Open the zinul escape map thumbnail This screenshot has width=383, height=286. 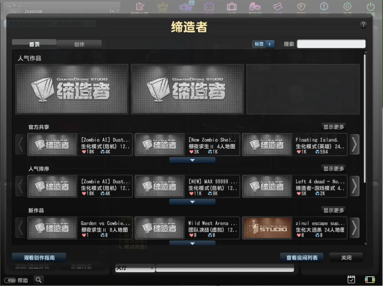(267, 228)
